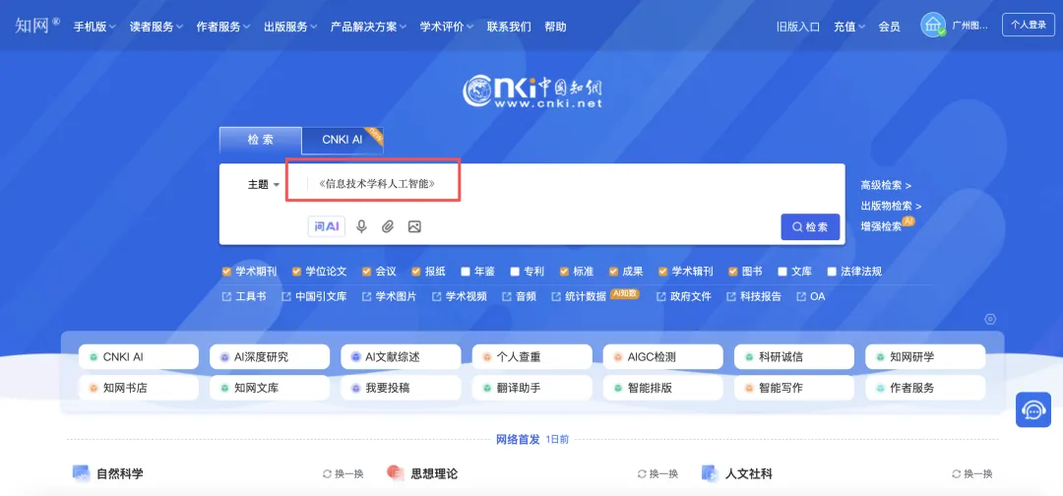Uncheck the 成果 checkbox
Screen dimensions: 1063x496
point(614,272)
